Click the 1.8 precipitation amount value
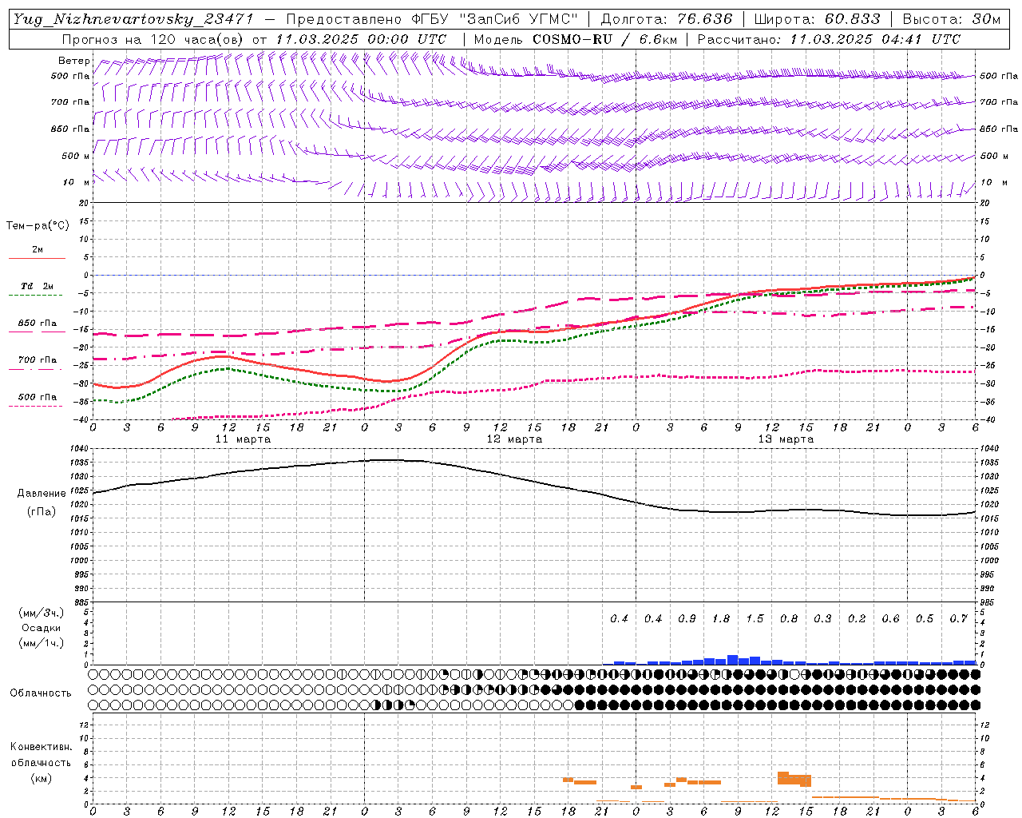The height and width of the screenshot is (818, 1022). pos(721,618)
